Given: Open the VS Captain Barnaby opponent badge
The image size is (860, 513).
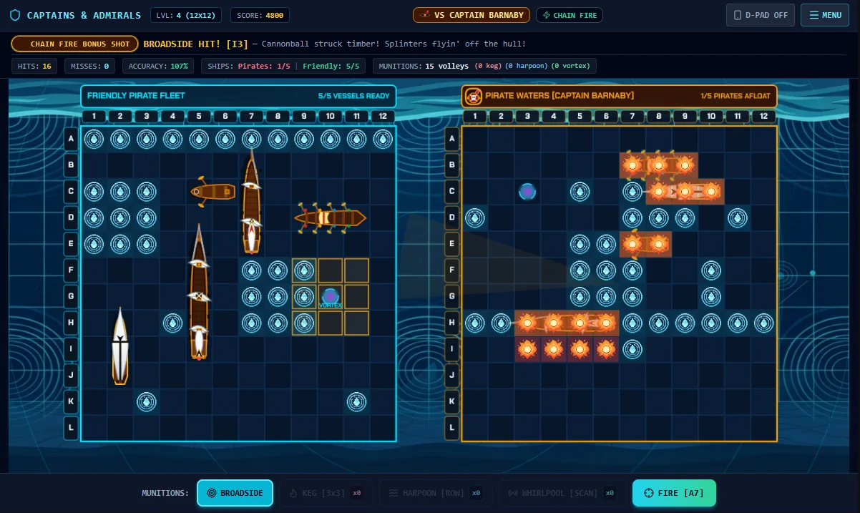Looking at the screenshot, I should click(471, 15).
